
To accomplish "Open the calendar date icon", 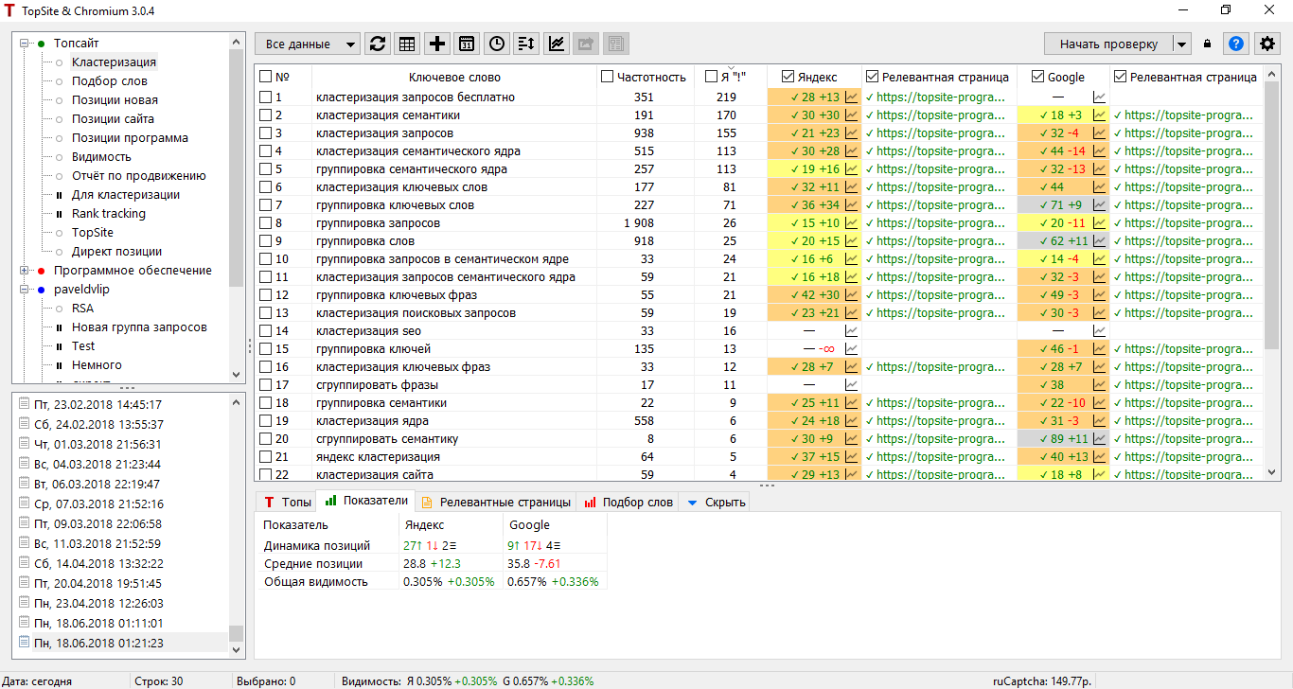I will pyautogui.click(x=466, y=44).
